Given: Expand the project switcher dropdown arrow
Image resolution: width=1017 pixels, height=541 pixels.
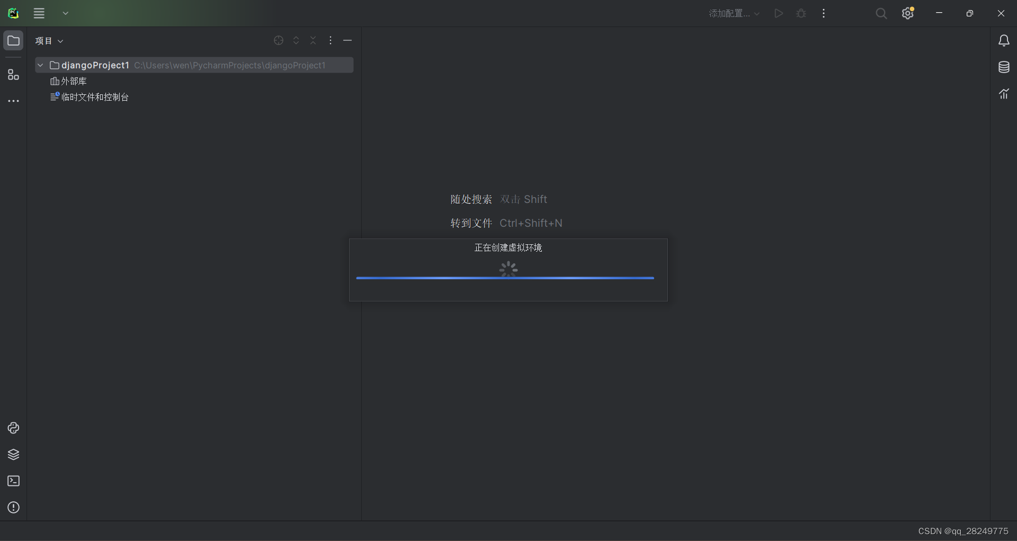Looking at the screenshot, I should (x=66, y=13).
